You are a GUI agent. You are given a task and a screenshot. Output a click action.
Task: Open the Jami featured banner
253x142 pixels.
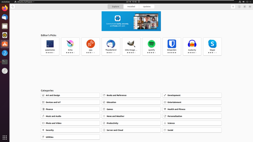pos(131,21)
